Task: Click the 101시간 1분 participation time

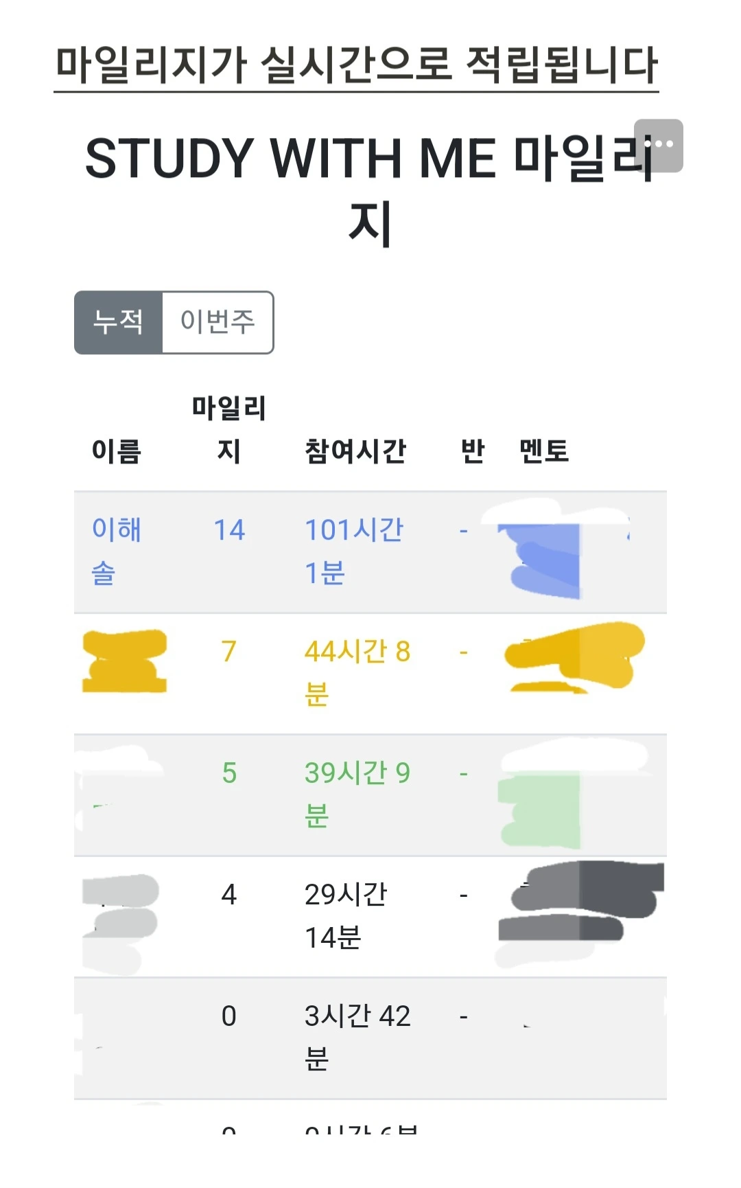Action: click(x=354, y=551)
